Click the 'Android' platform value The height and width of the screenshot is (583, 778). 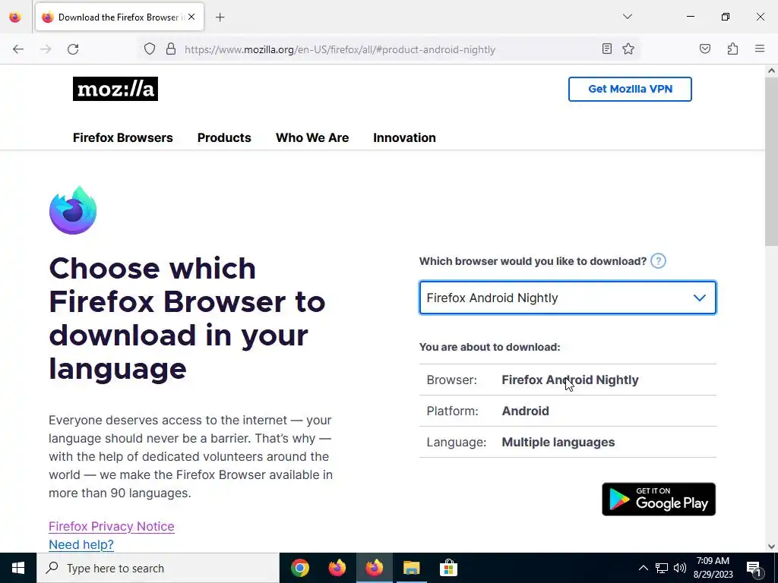click(x=526, y=411)
